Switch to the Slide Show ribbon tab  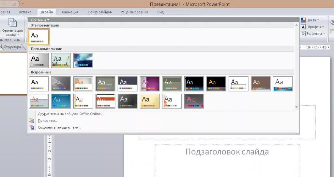pos(100,12)
